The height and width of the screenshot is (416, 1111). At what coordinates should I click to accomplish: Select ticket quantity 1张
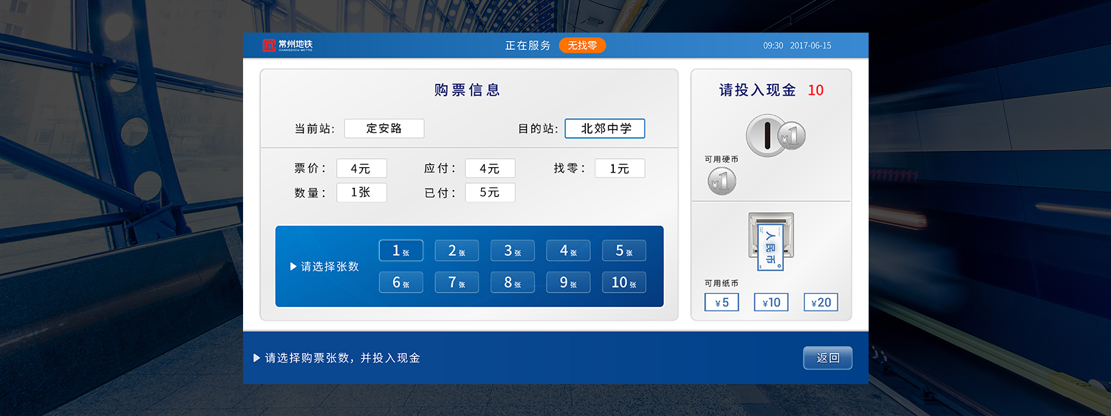pyautogui.click(x=401, y=250)
